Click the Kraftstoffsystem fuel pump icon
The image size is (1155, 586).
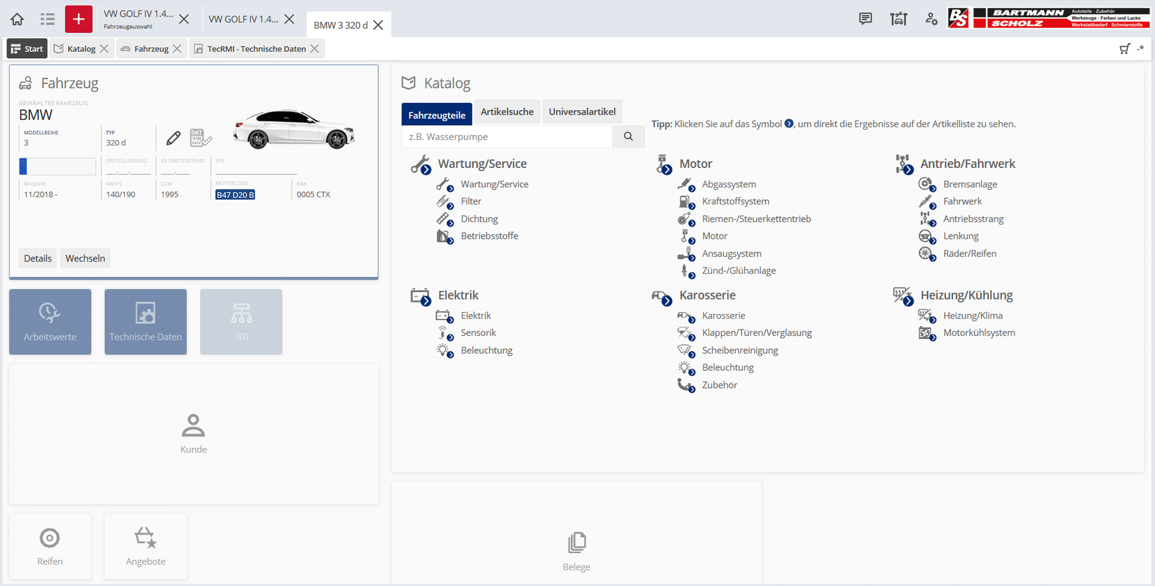click(x=686, y=202)
